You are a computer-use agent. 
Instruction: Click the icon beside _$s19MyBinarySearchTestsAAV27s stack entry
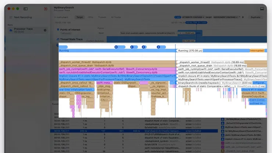pyautogui.click(x=222, y=119)
